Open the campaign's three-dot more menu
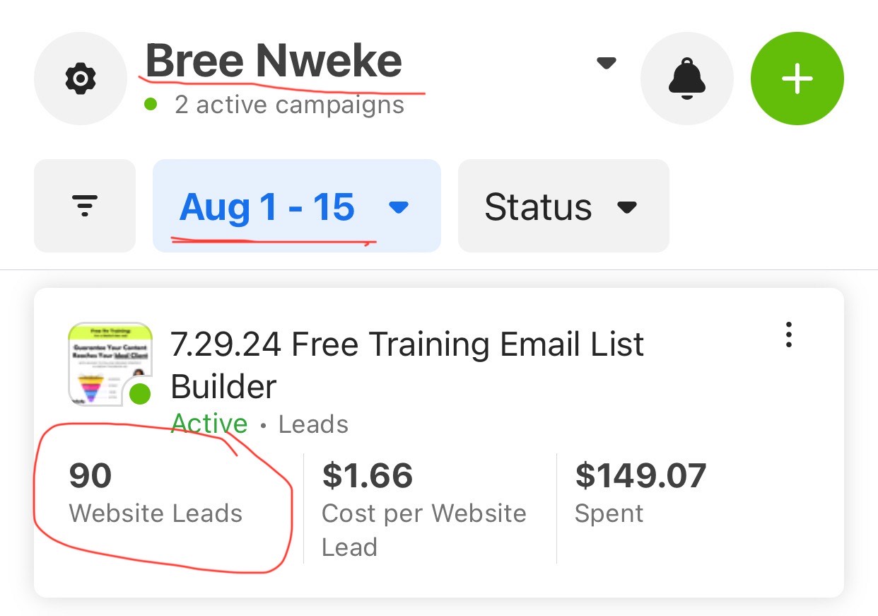 click(x=788, y=335)
